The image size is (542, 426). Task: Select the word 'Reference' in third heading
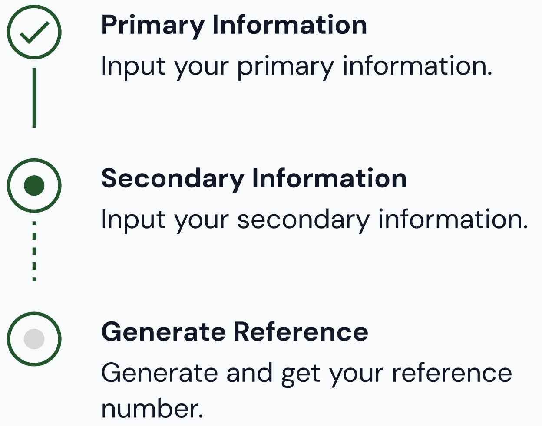click(x=301, y=332)
